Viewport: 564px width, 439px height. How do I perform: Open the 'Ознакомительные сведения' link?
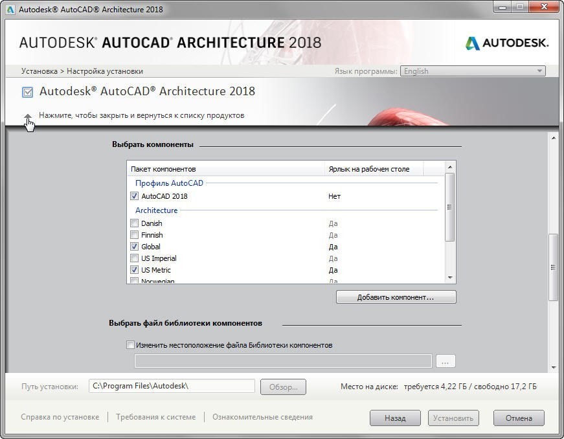tap(262, 417)
